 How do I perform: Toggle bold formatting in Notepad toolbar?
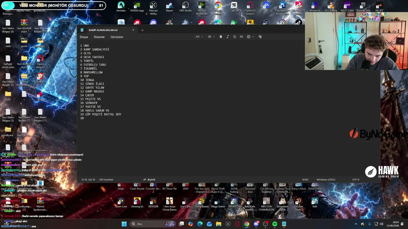click(221, 37)
